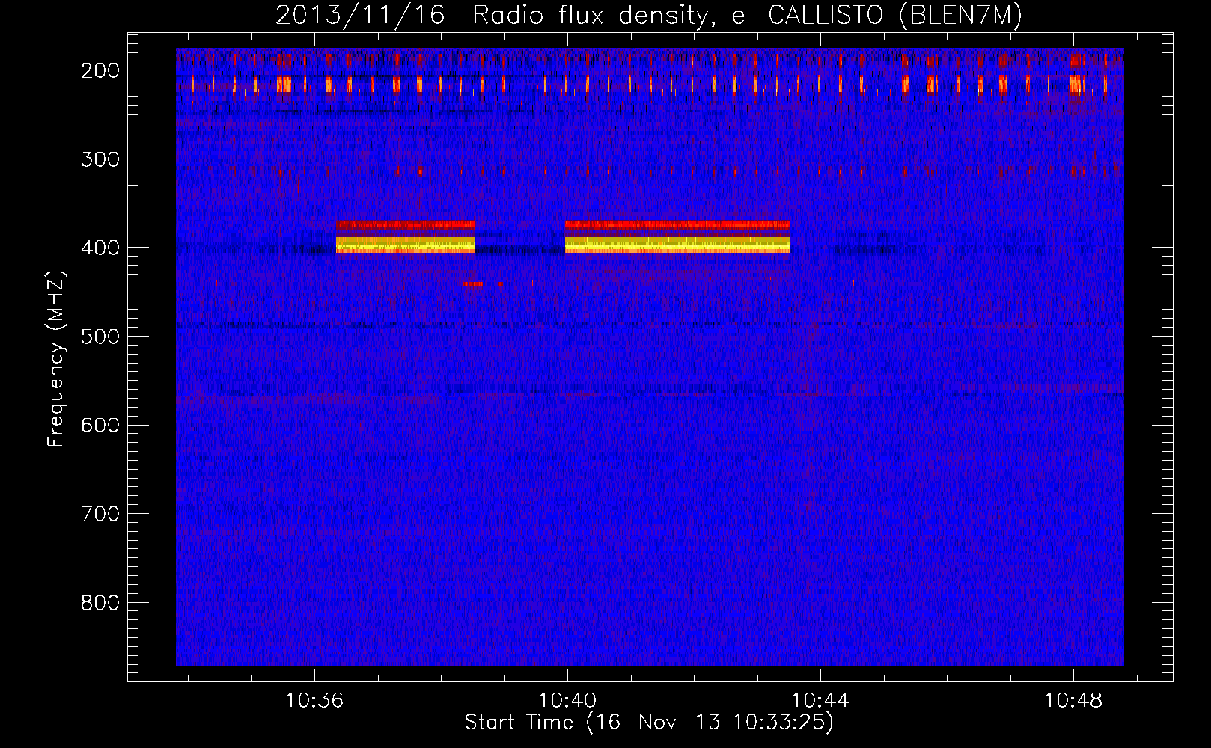The width and height of the screenshot is (1211, 748).
Task: Click the 200 frequency tick label
Action: pyautogui.click(x=100, y=70)
